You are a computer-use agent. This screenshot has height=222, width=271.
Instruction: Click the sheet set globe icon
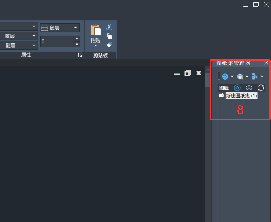225,76
